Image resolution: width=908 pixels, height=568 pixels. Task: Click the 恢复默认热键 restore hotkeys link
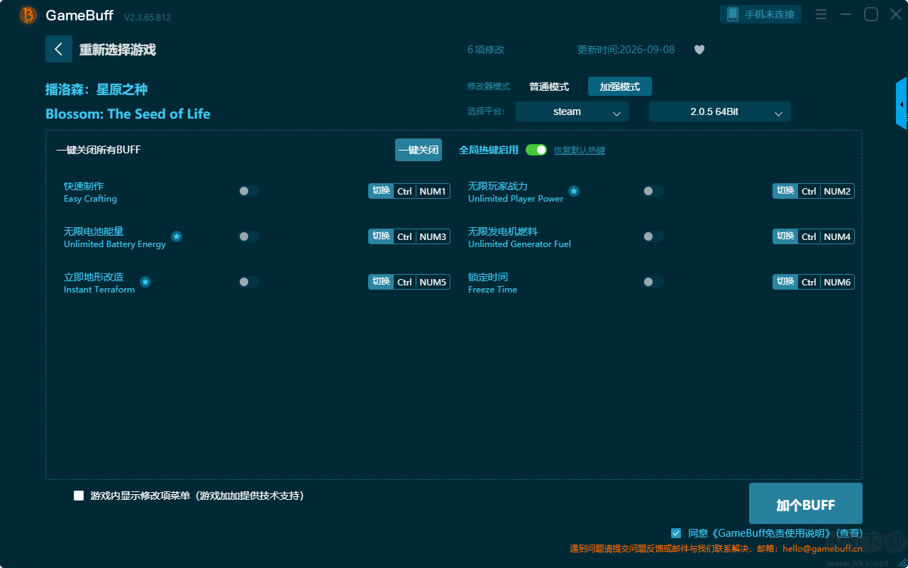[580, 151]
